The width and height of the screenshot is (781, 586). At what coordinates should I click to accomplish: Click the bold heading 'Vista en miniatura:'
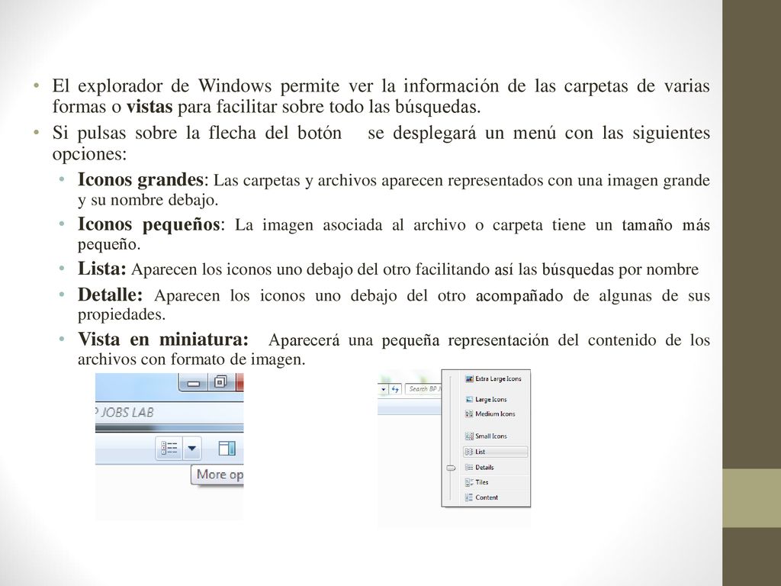pyautogui.click(x=163, y=340)
